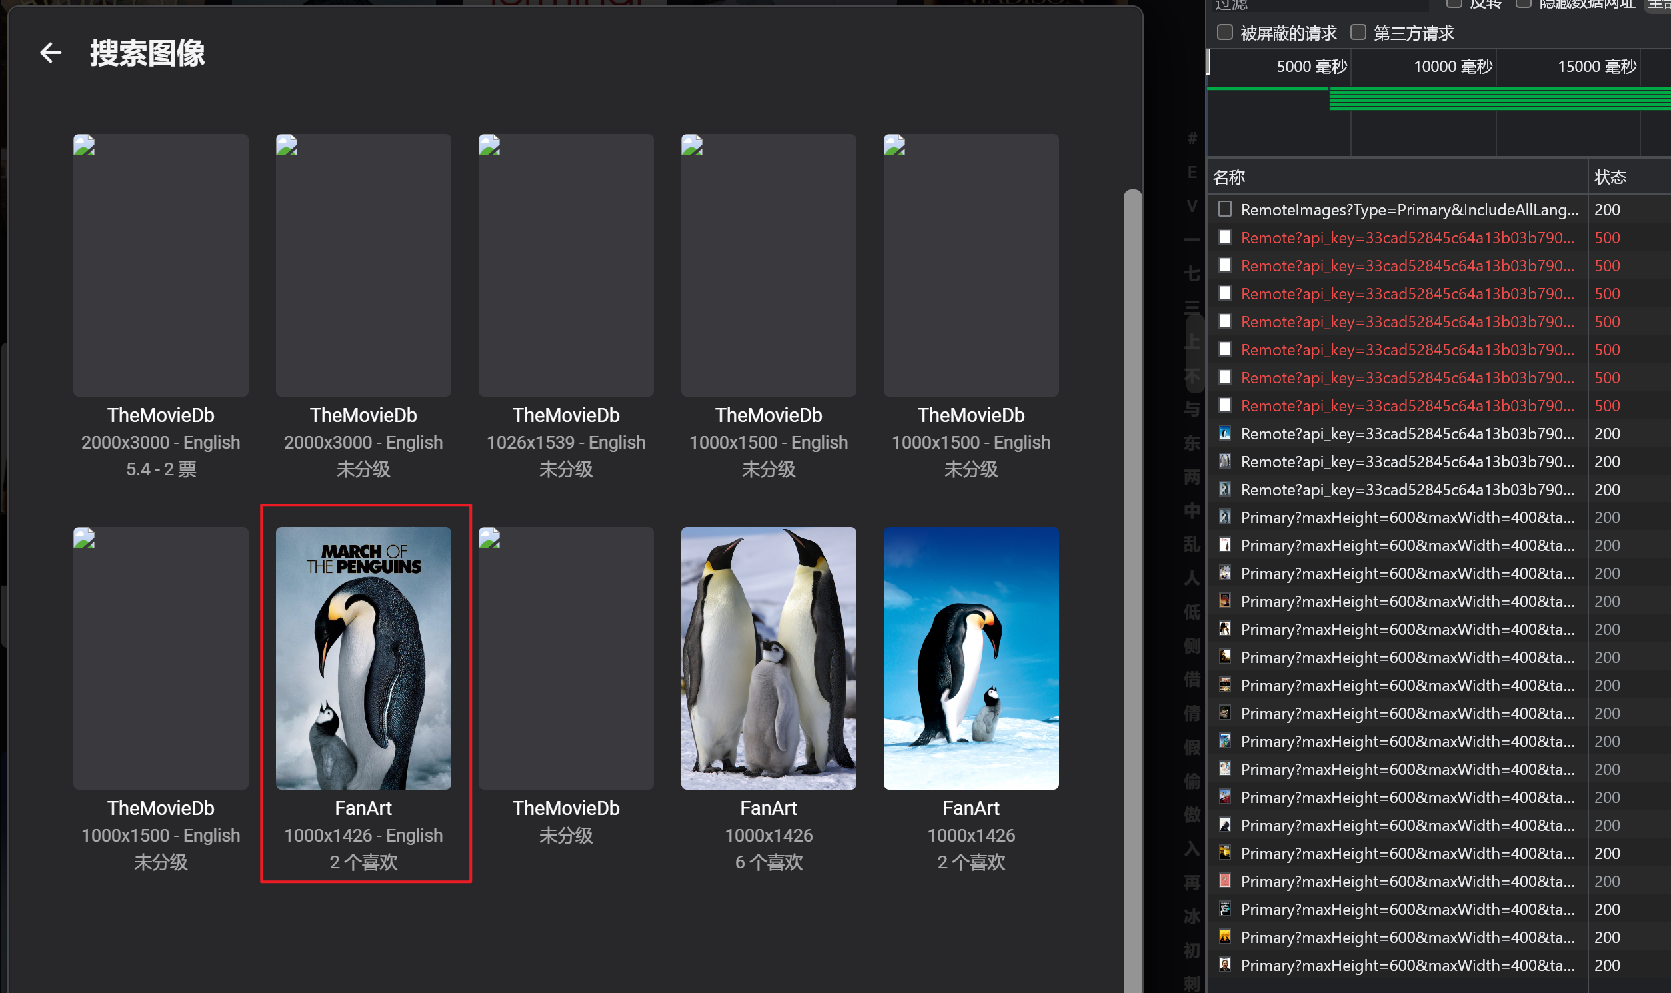
Task: Choose the unrated 2000x3000 English TheMovieDb image
Action: point(363,265)
